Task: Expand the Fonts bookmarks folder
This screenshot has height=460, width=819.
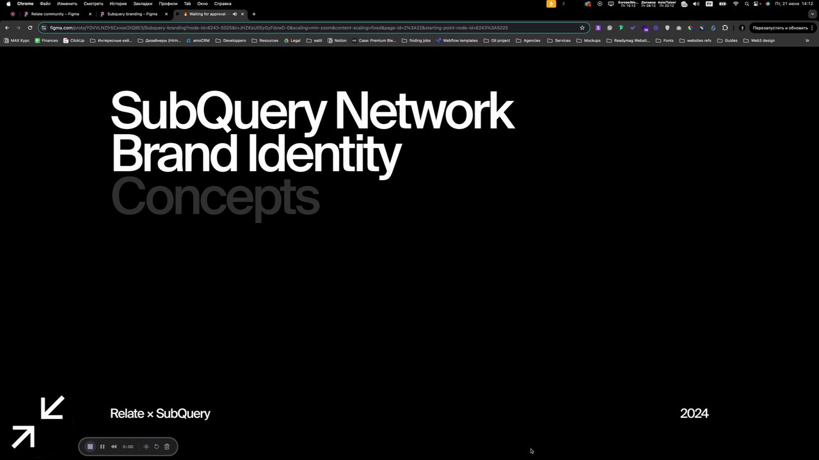Action: 664,40
